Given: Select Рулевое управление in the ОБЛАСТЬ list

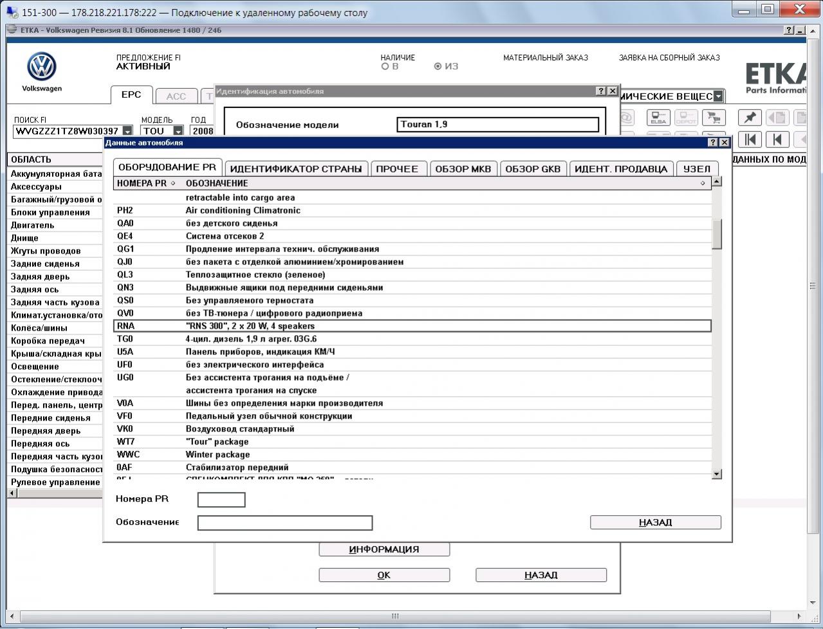Looking at the screenshot, I should (55, 482).
